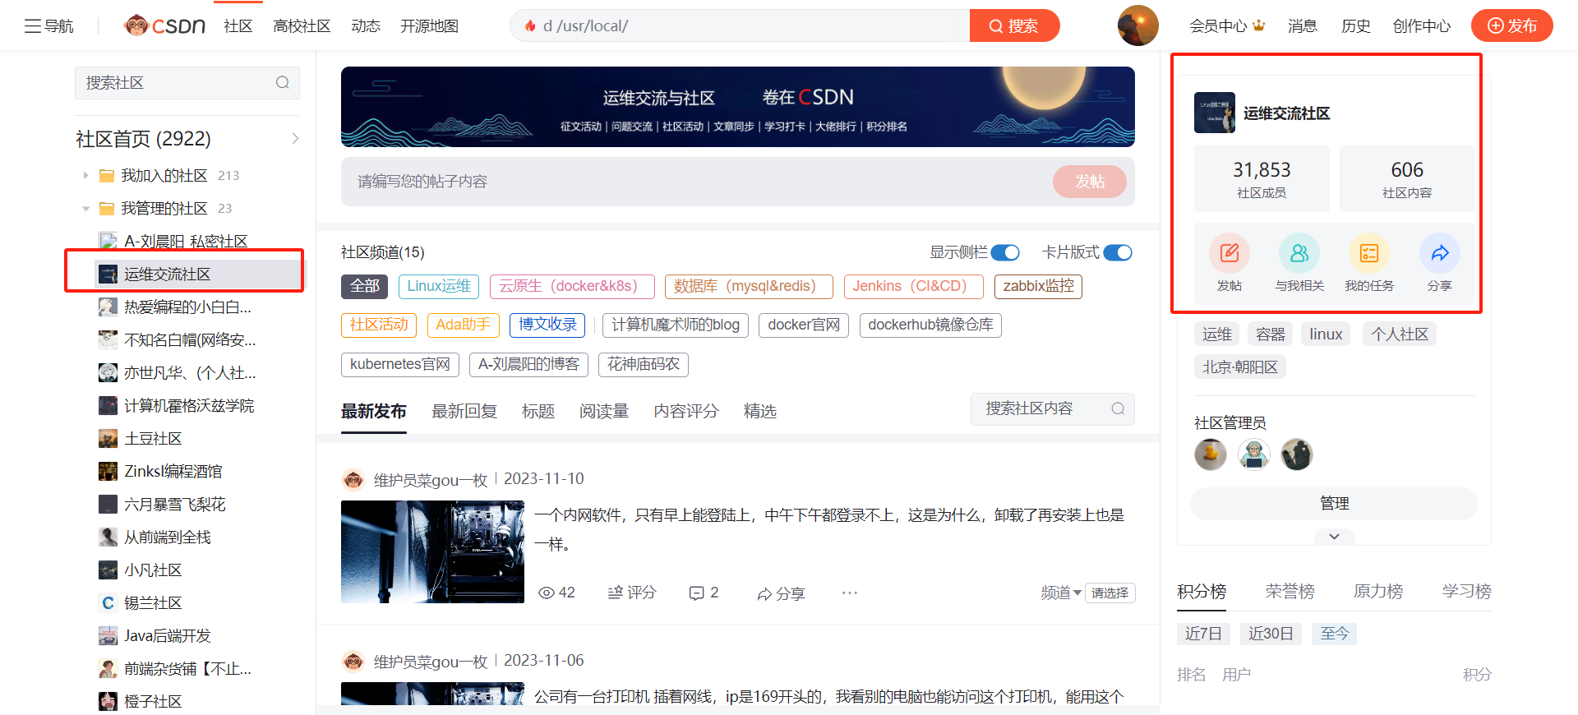Screen dimensions: 1578x715
Task: Click the 运维交流与社区 banner image
Action: pos(738,107)
